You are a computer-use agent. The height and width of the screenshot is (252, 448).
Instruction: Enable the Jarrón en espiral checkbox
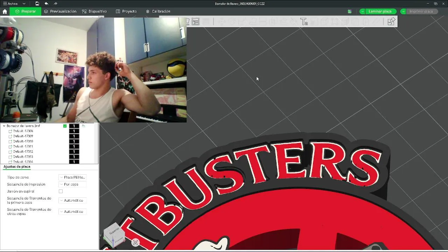coord(61,191)
